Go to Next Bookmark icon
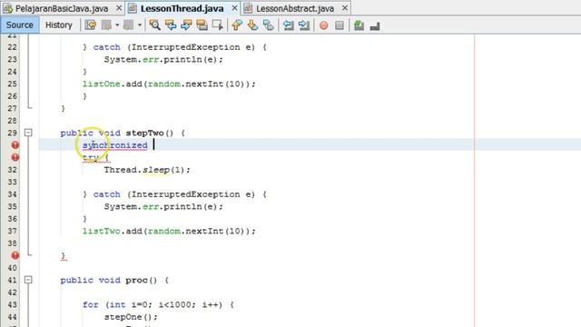The image size is (581, 327). 252,25
